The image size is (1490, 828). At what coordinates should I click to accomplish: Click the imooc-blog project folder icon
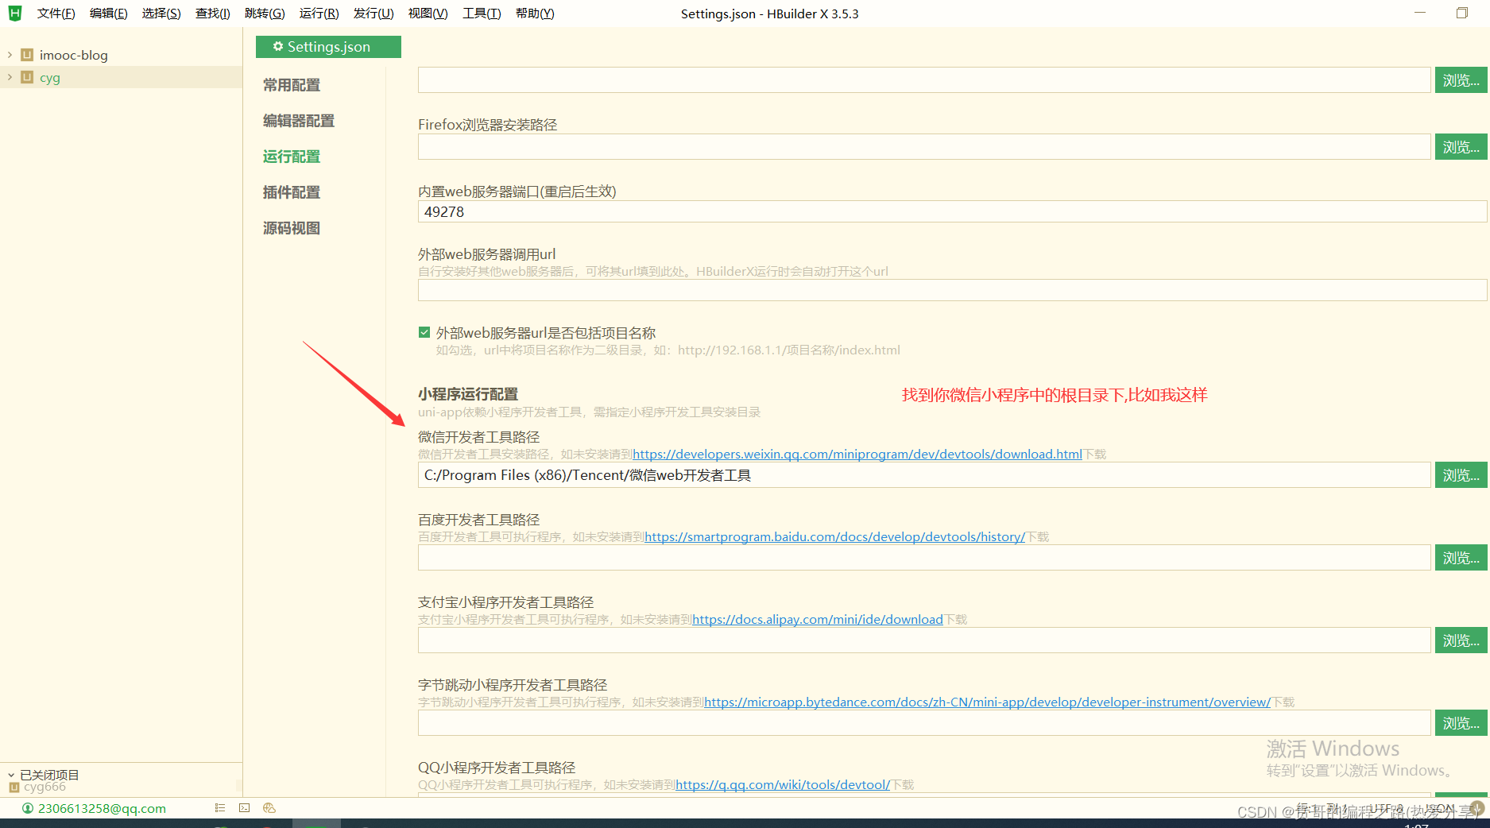point(27,55)
